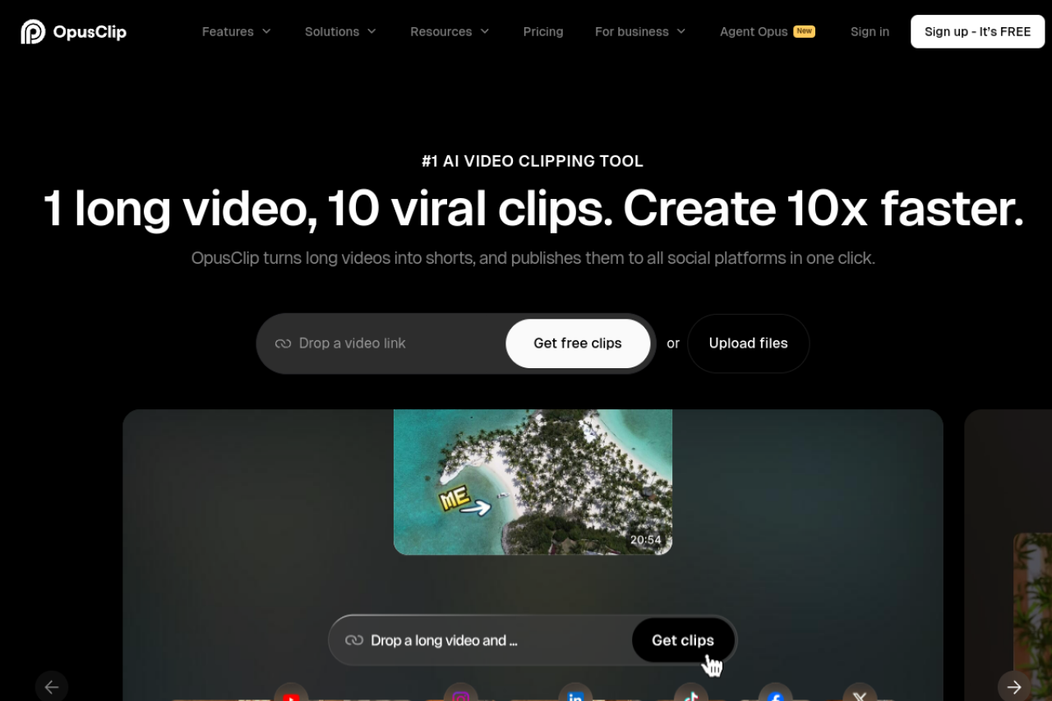This screenshot has width=1052, height=701.
Task: Click the link icon in the hero video link field
Action: (283, 344)
